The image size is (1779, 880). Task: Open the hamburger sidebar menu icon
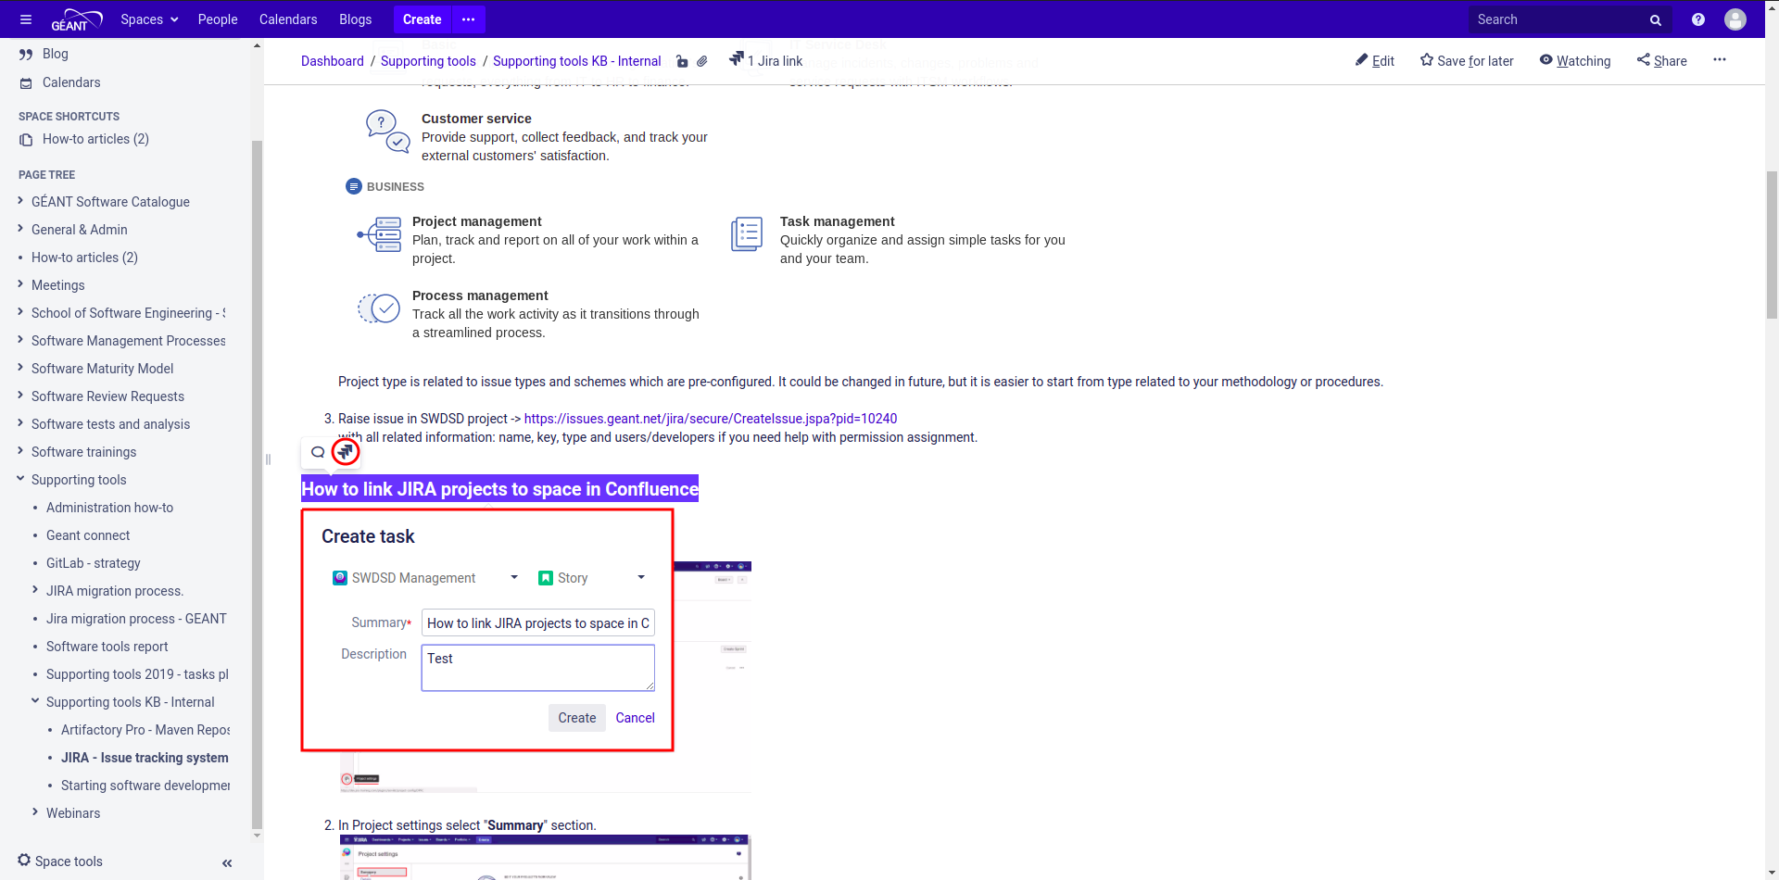coord(26,19)
